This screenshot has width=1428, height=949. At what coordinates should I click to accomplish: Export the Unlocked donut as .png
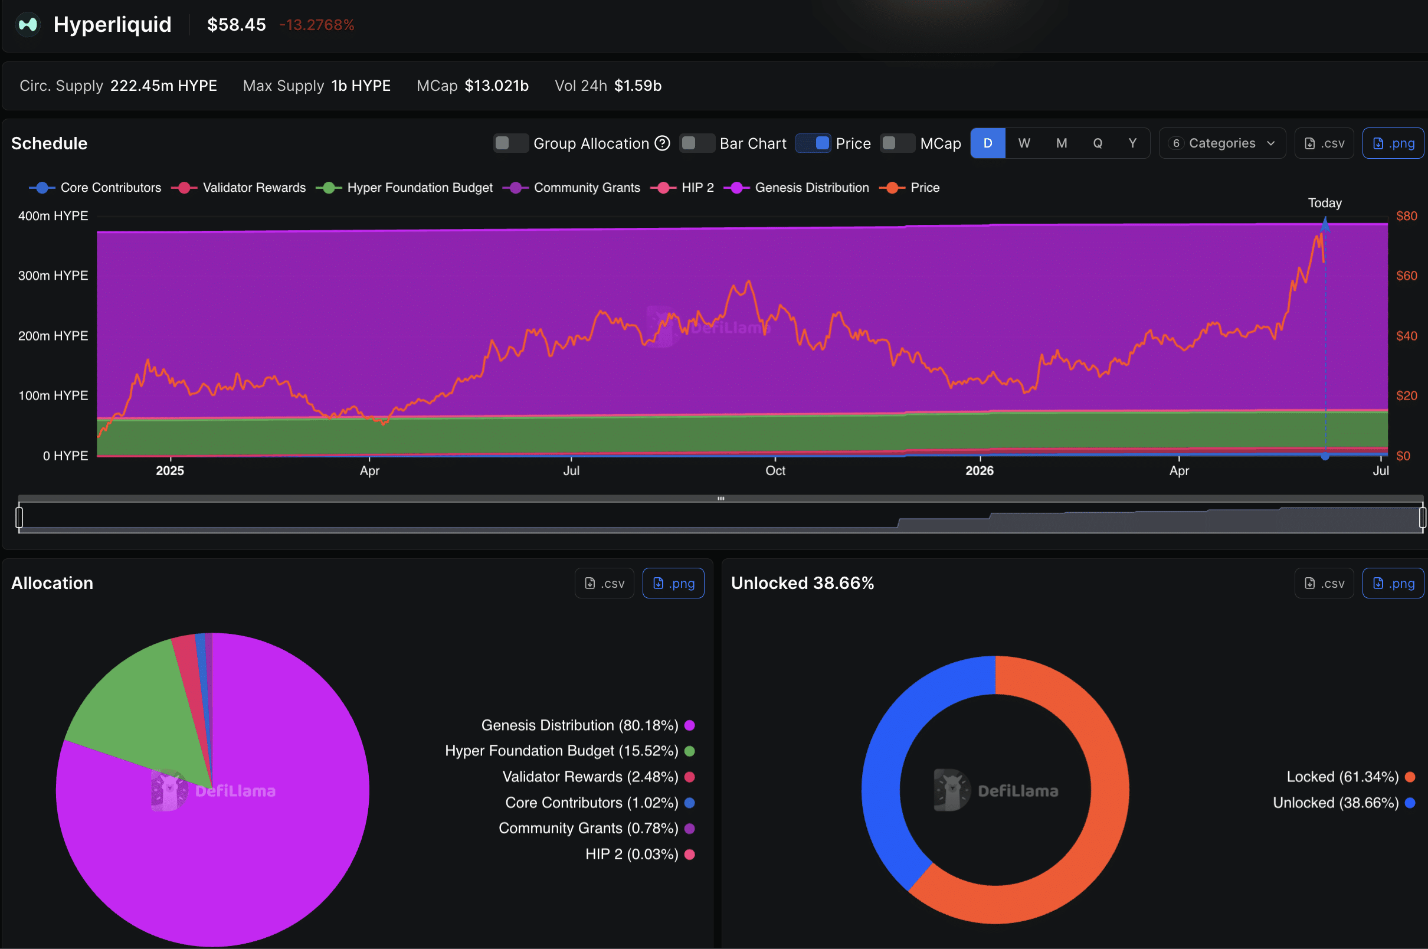point(1393,584)
